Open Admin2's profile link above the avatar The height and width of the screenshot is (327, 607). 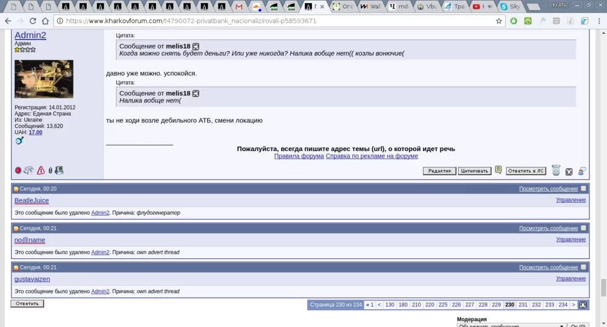30,35
